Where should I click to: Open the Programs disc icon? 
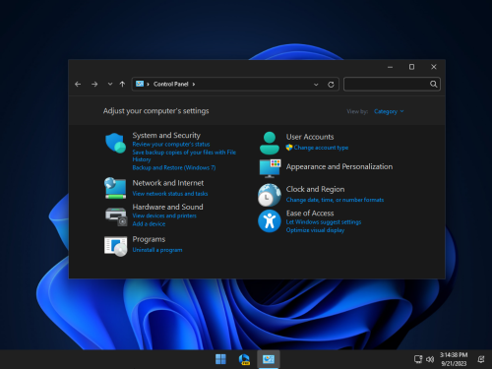[116, 246]
